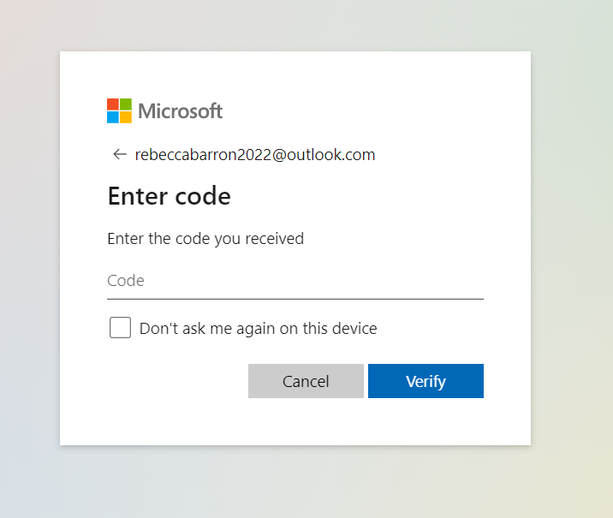Click the gradient background left of the dialog
Image resolution: width=613 pixels, height=518 pixels.
(x=29, y=257)
